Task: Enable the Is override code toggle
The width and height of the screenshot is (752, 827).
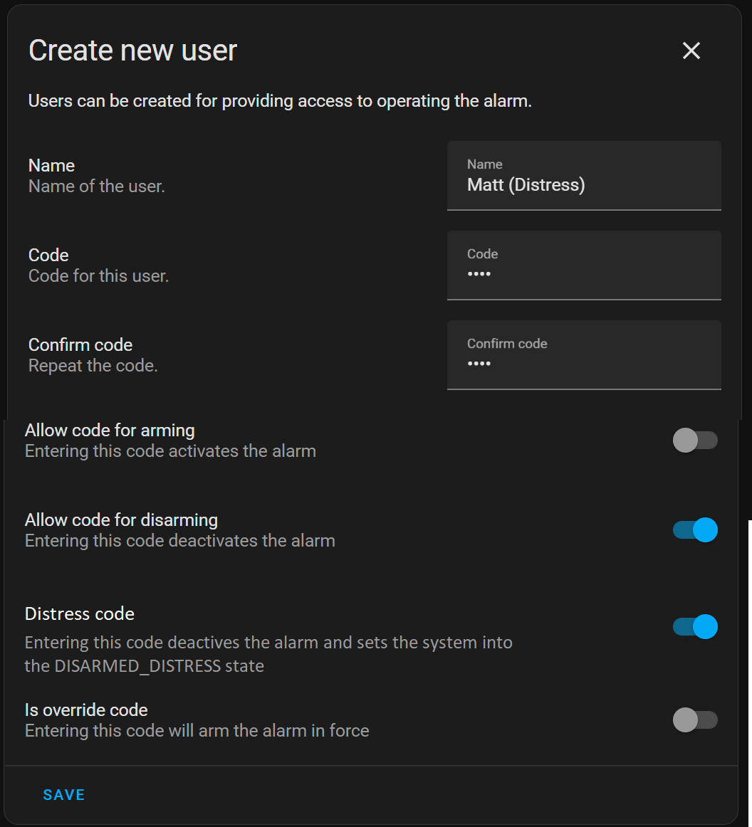Action: pos(695,720)
